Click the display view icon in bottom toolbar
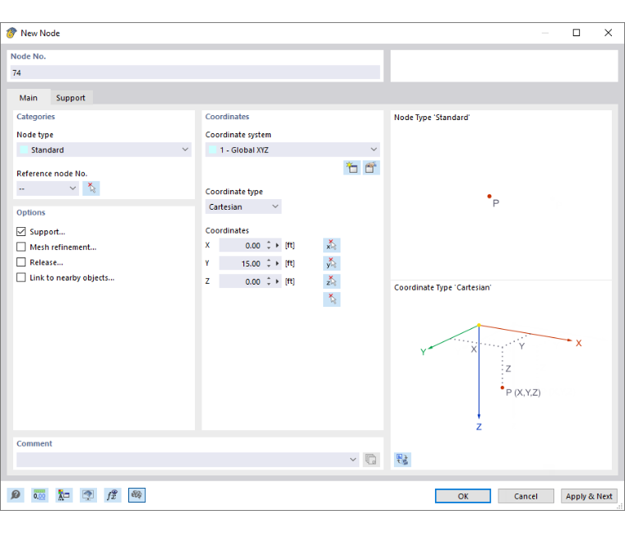The height and width of the screenshot is (533, 625). click(x=88, y=495)
